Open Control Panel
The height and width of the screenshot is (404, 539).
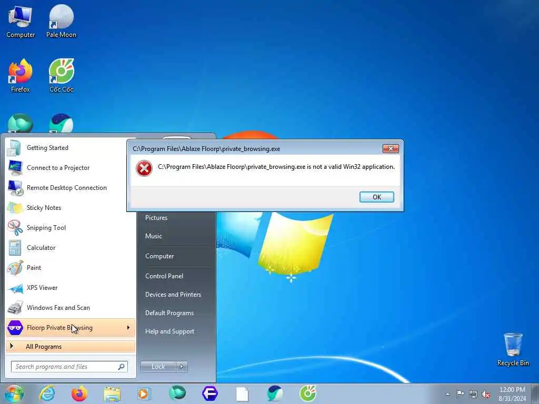tap(164, 276)
